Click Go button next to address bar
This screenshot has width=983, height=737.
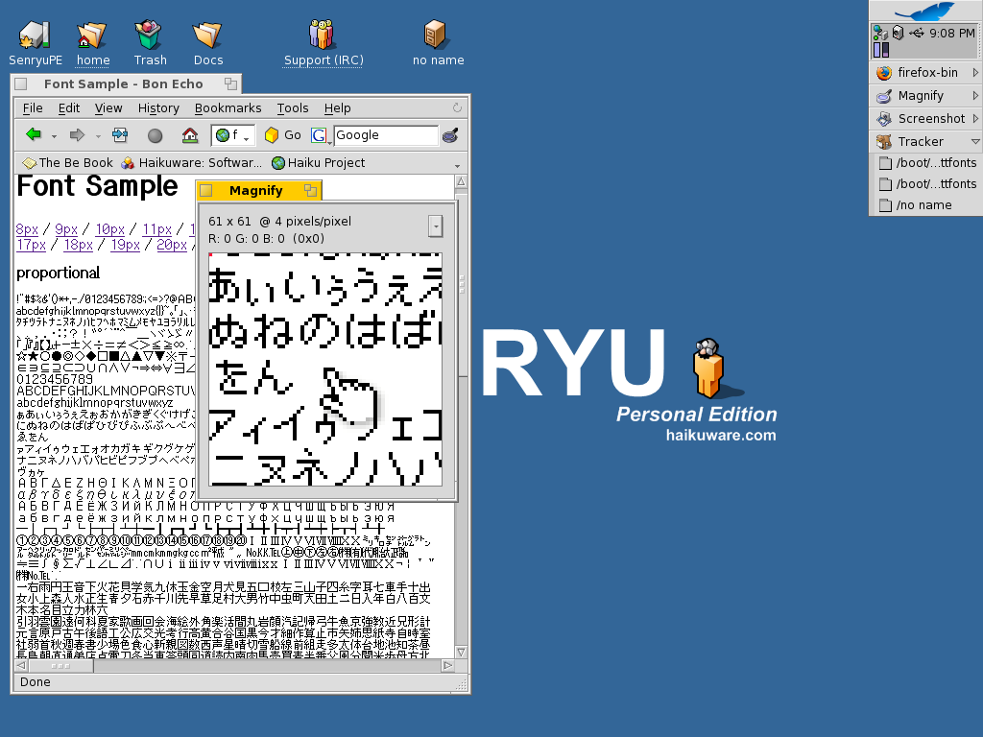pyautogui.click(x=283, y=135)
